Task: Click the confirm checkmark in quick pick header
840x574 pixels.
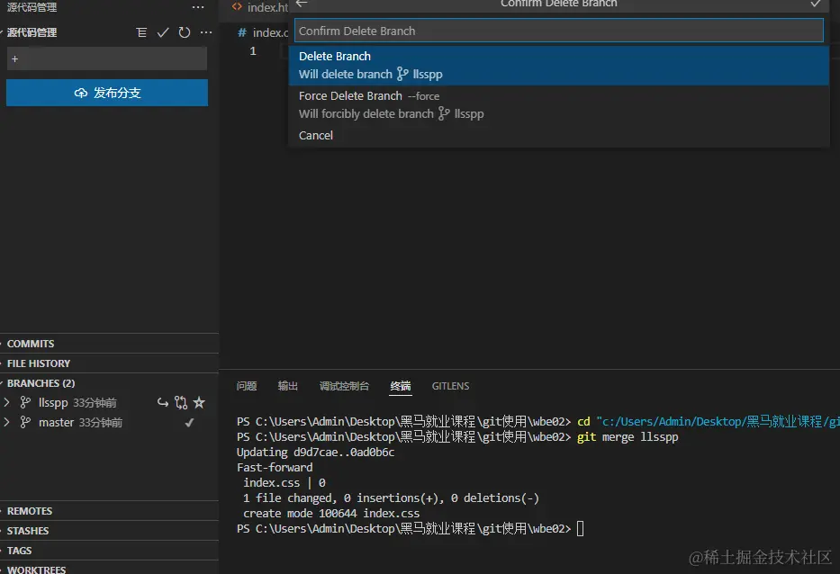Action: coord(816,4)
